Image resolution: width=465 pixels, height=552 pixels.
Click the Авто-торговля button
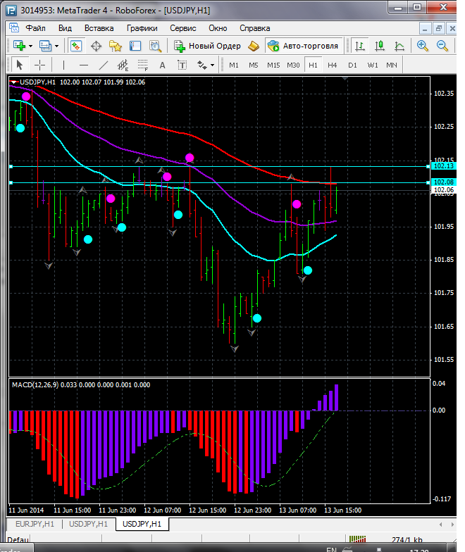click(303, 46)
